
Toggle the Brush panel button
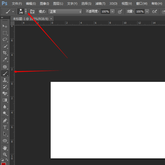click(32, 11)
